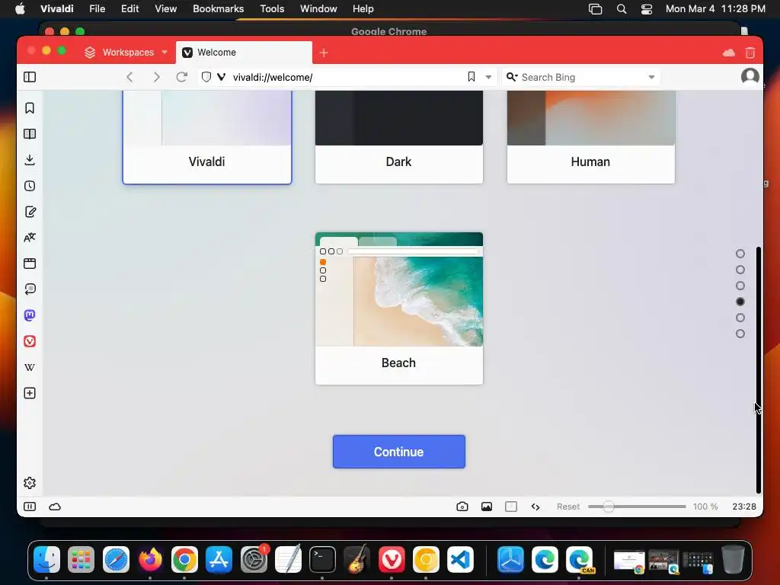Select the Vivaldi theme card
780x585 pixels.
207,137
